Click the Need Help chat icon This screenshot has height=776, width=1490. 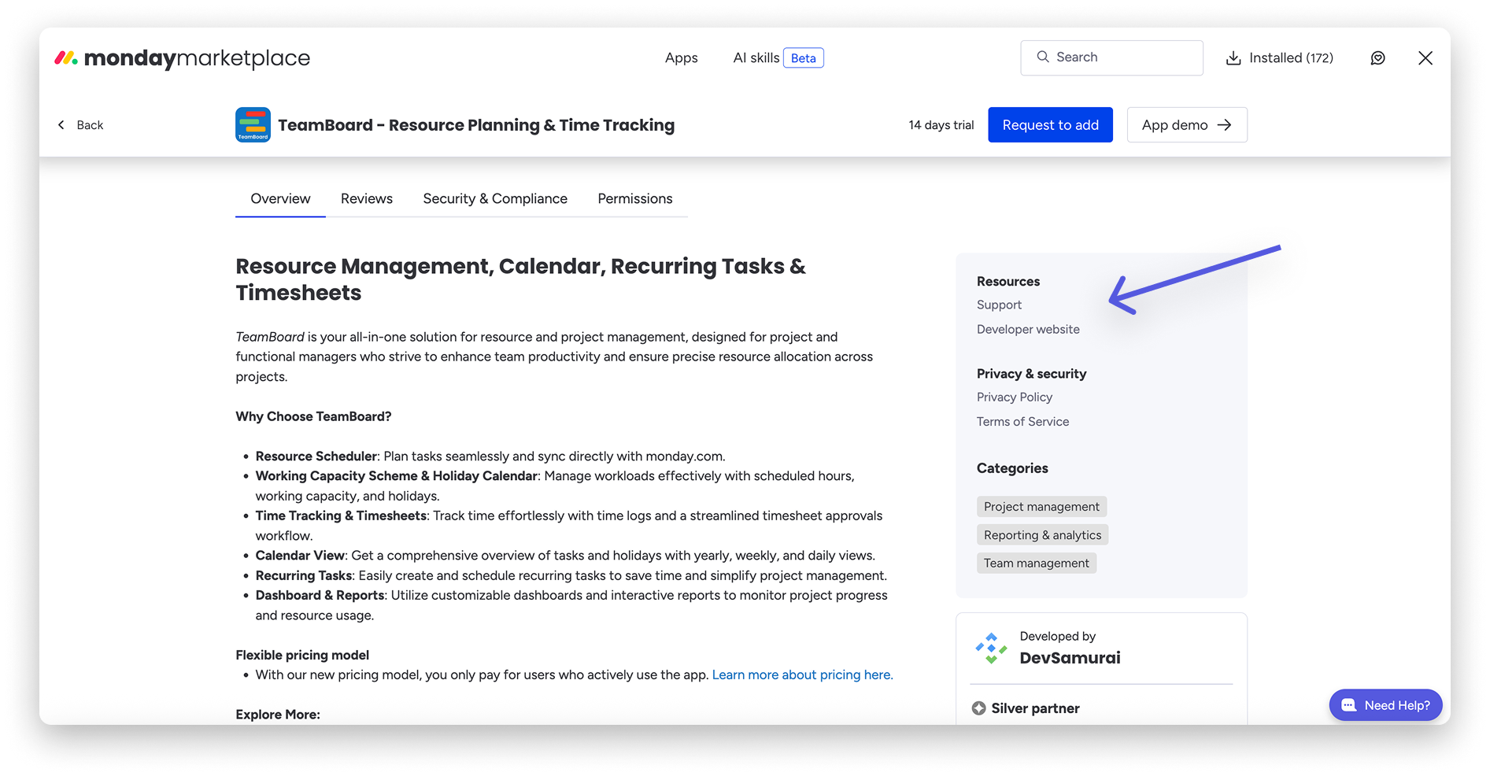[1348, 705]
